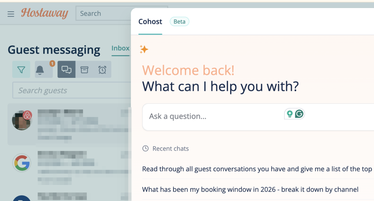
Task: Open the hamburger navigation menu
Action: [11, 14]
